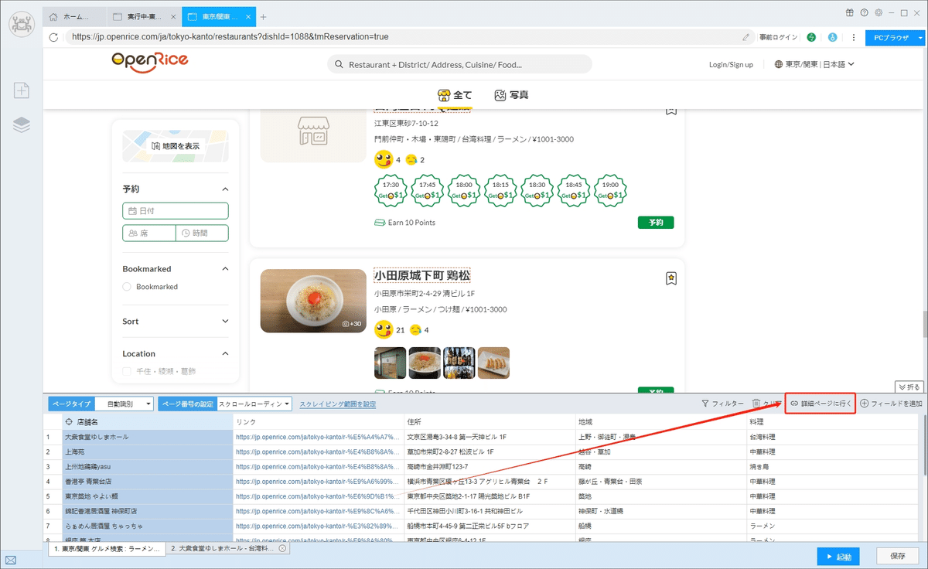Open the スクロールローディング pagination dropdown
Image resolution: width=928 pixels, height=569 pixels.
coord(254,404)
